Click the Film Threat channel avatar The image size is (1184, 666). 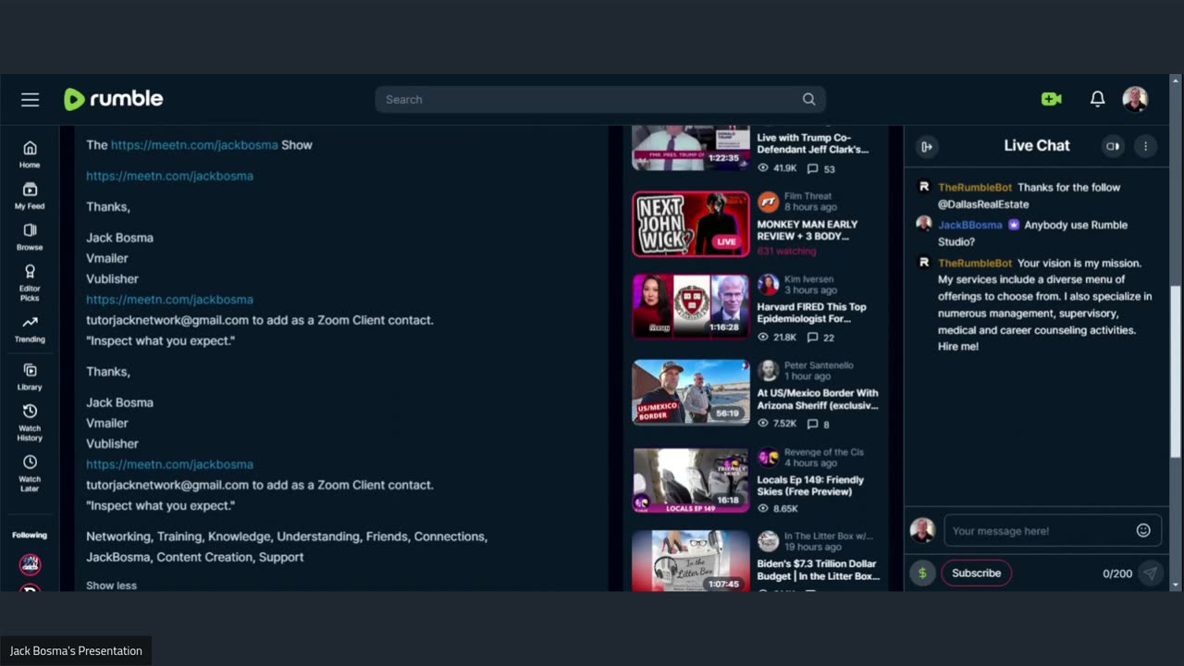click(x=768, y=202)
